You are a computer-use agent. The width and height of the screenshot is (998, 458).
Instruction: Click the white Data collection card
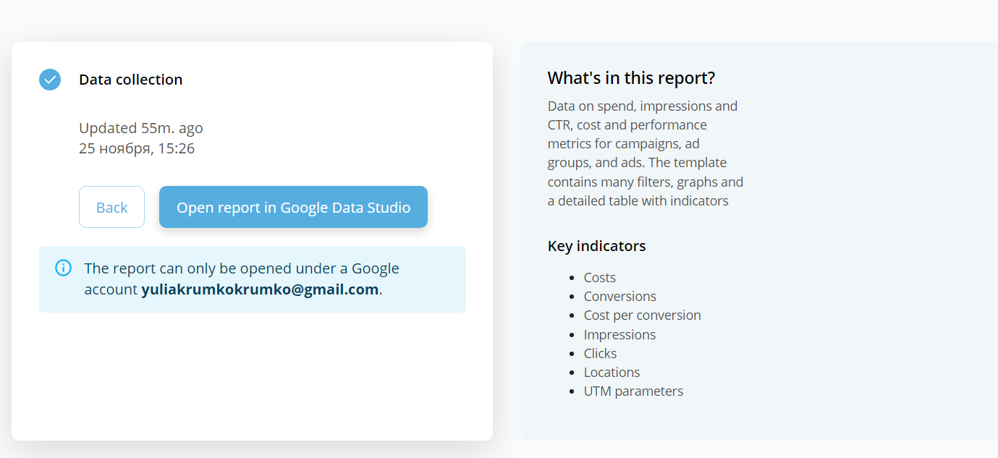[253, 362]
